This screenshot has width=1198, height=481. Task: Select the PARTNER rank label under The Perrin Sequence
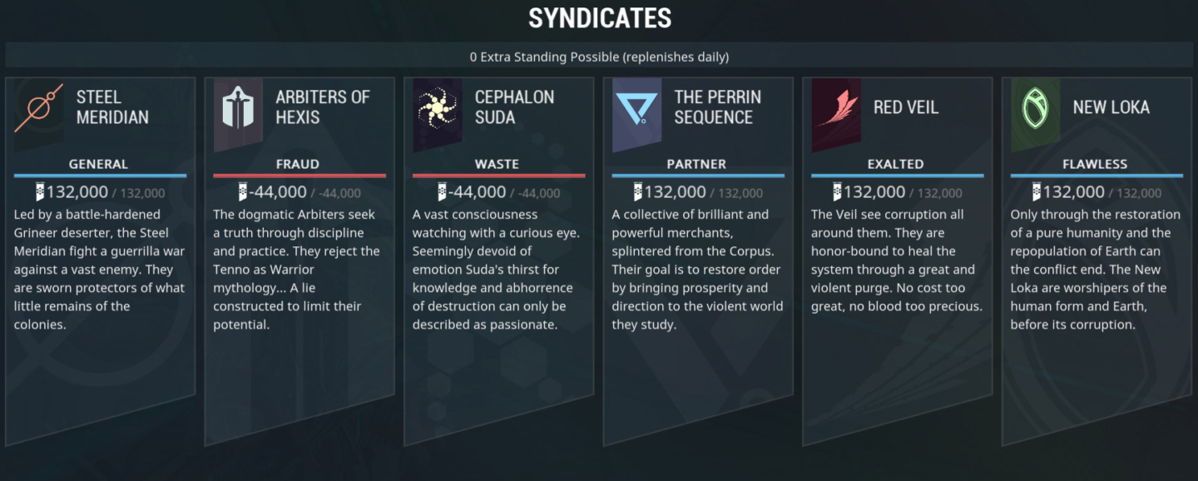point(697,164)
